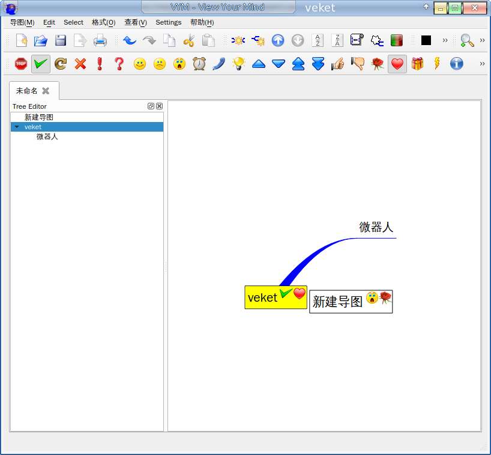Toggle the red question mark flag
The height and width of the screenshot is (455, 491).
[119, 64]
